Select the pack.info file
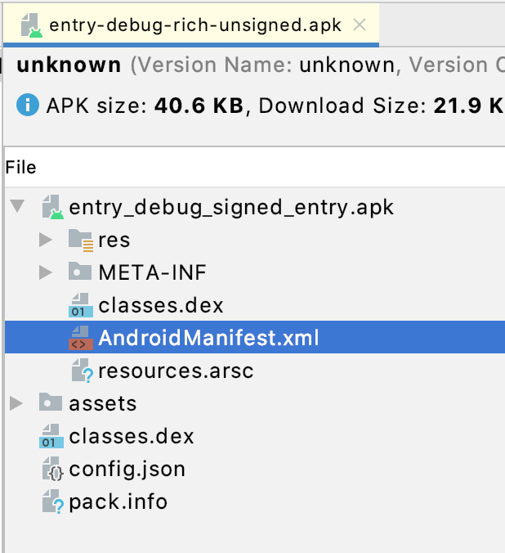Viewport: 505px width, 553px height. pyautogui.click(x=255, y=501)
